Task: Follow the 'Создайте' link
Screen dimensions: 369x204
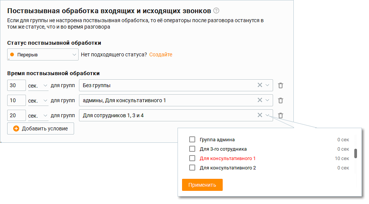Action: [161, 54]
